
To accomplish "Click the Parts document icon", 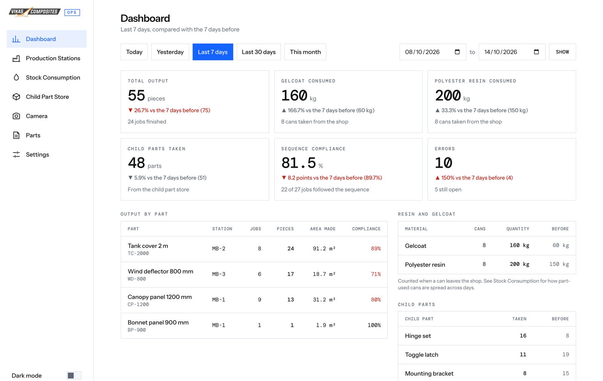I will (16, 135).
